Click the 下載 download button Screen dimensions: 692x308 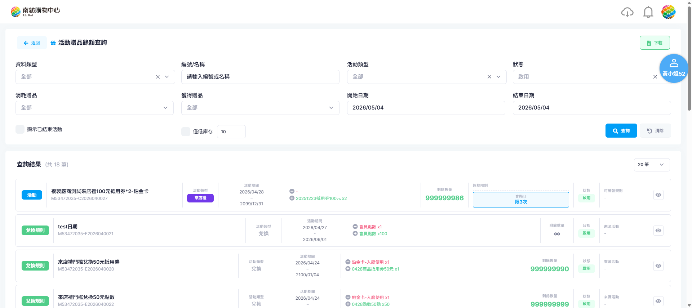[x=655, y=43]
